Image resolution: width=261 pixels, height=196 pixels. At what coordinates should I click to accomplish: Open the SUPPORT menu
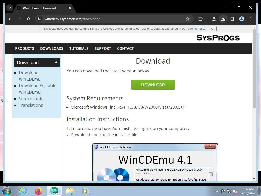pyautogui.click(x=103, y=48)
